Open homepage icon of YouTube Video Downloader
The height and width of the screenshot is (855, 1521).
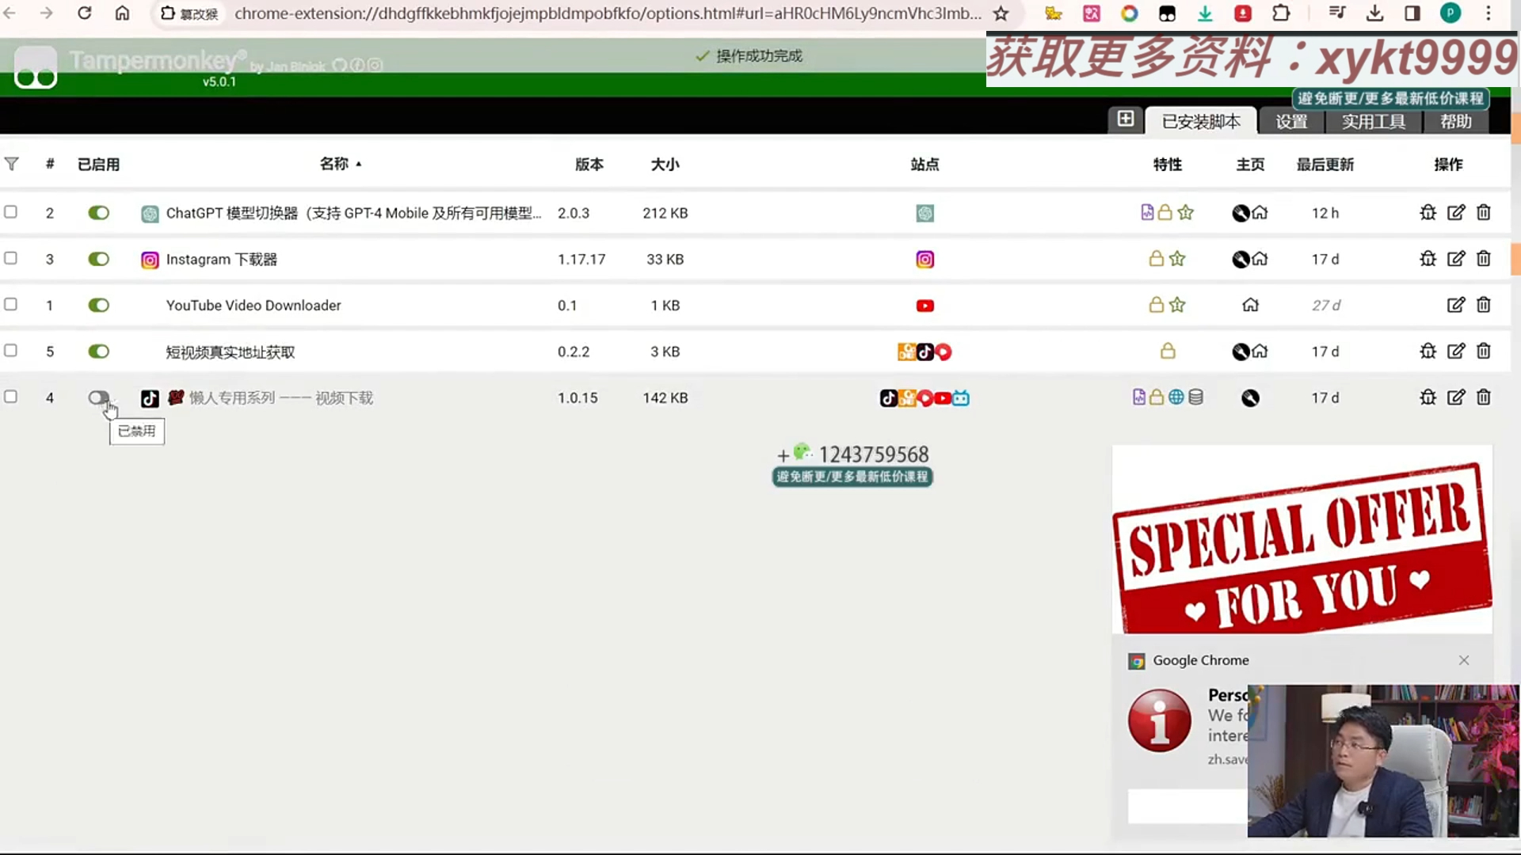1250,305
